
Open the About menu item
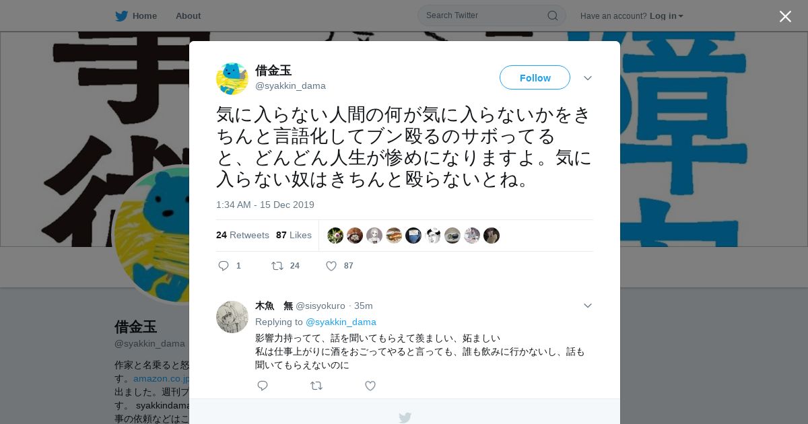(188, 15)
